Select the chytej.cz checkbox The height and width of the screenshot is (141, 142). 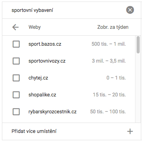pos(16,78)
